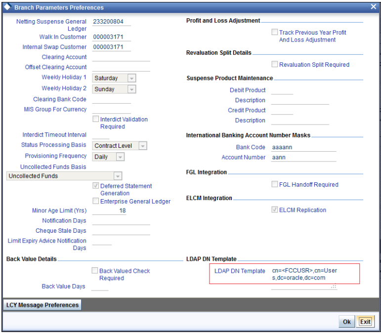This screenshot has height=334, width=381.
Task: Click the LDAP DN Template textarea resize grip
Action: point(334,287)
